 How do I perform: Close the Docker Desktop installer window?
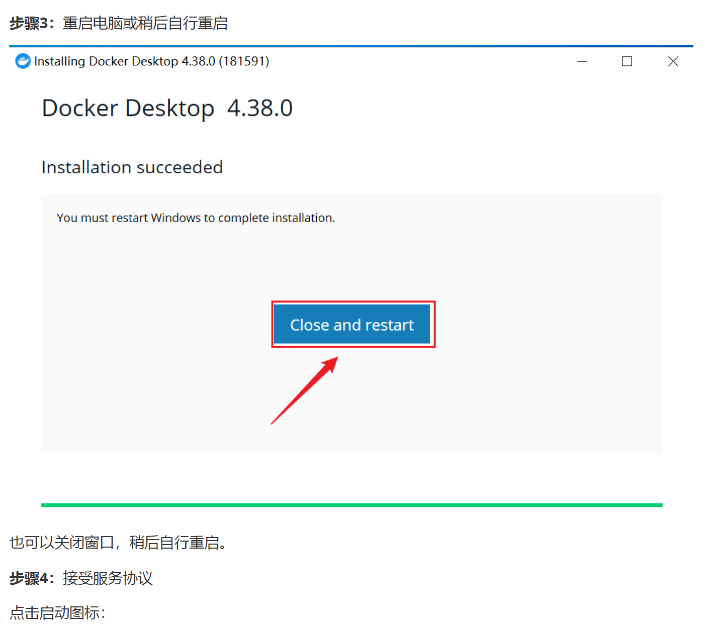673,61
